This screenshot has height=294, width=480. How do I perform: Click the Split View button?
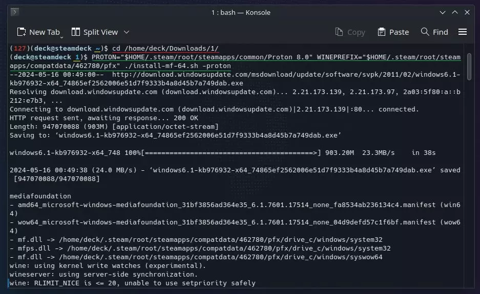95,32
